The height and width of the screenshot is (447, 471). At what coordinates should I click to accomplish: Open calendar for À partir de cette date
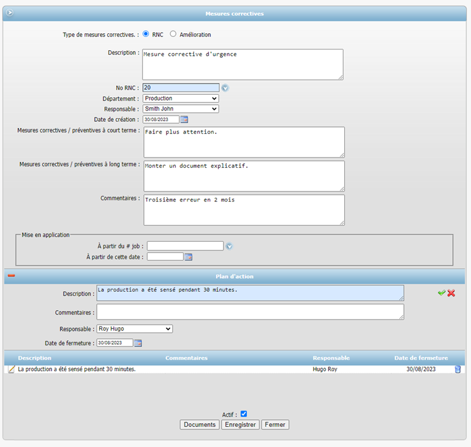(188, 257)
